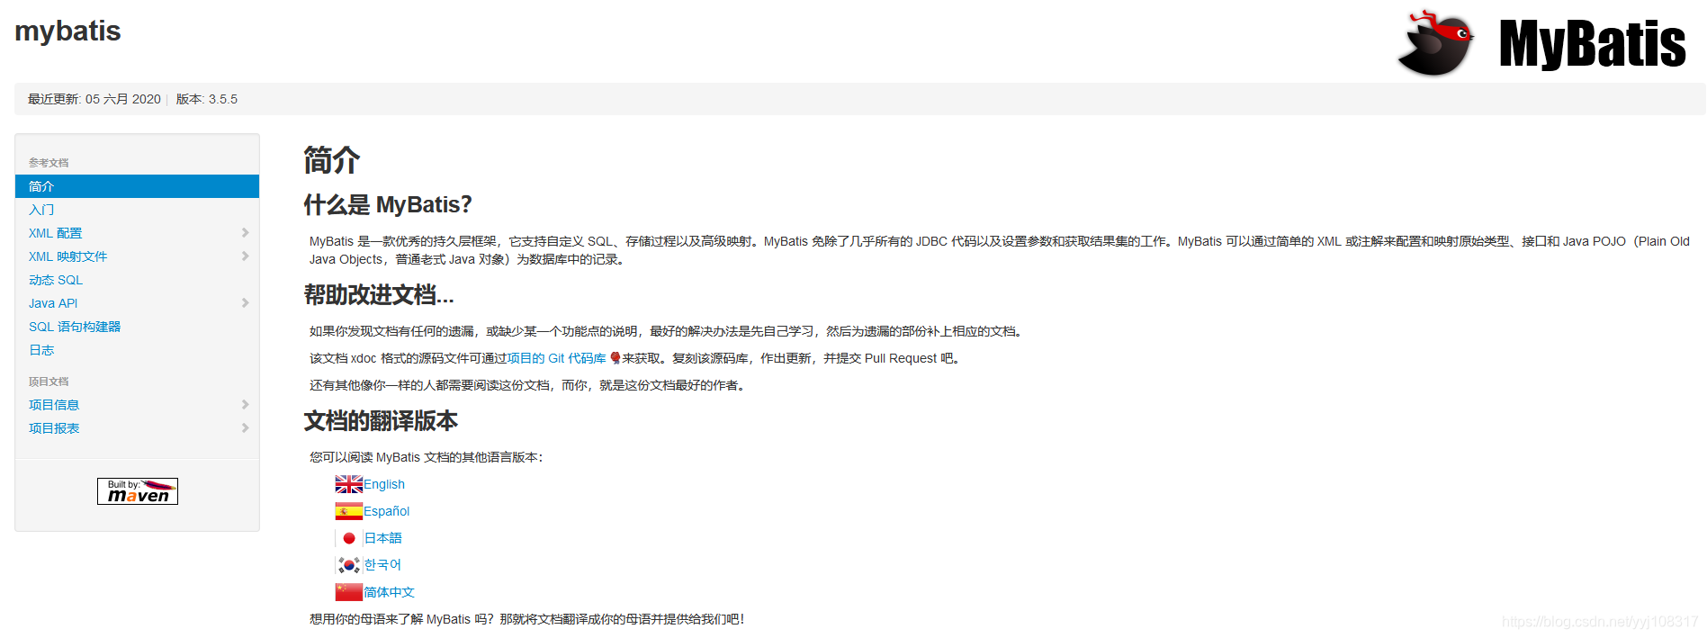Expand the XML 映射文件 submenu arrow
1707x638 pixels.
(245, 256)
